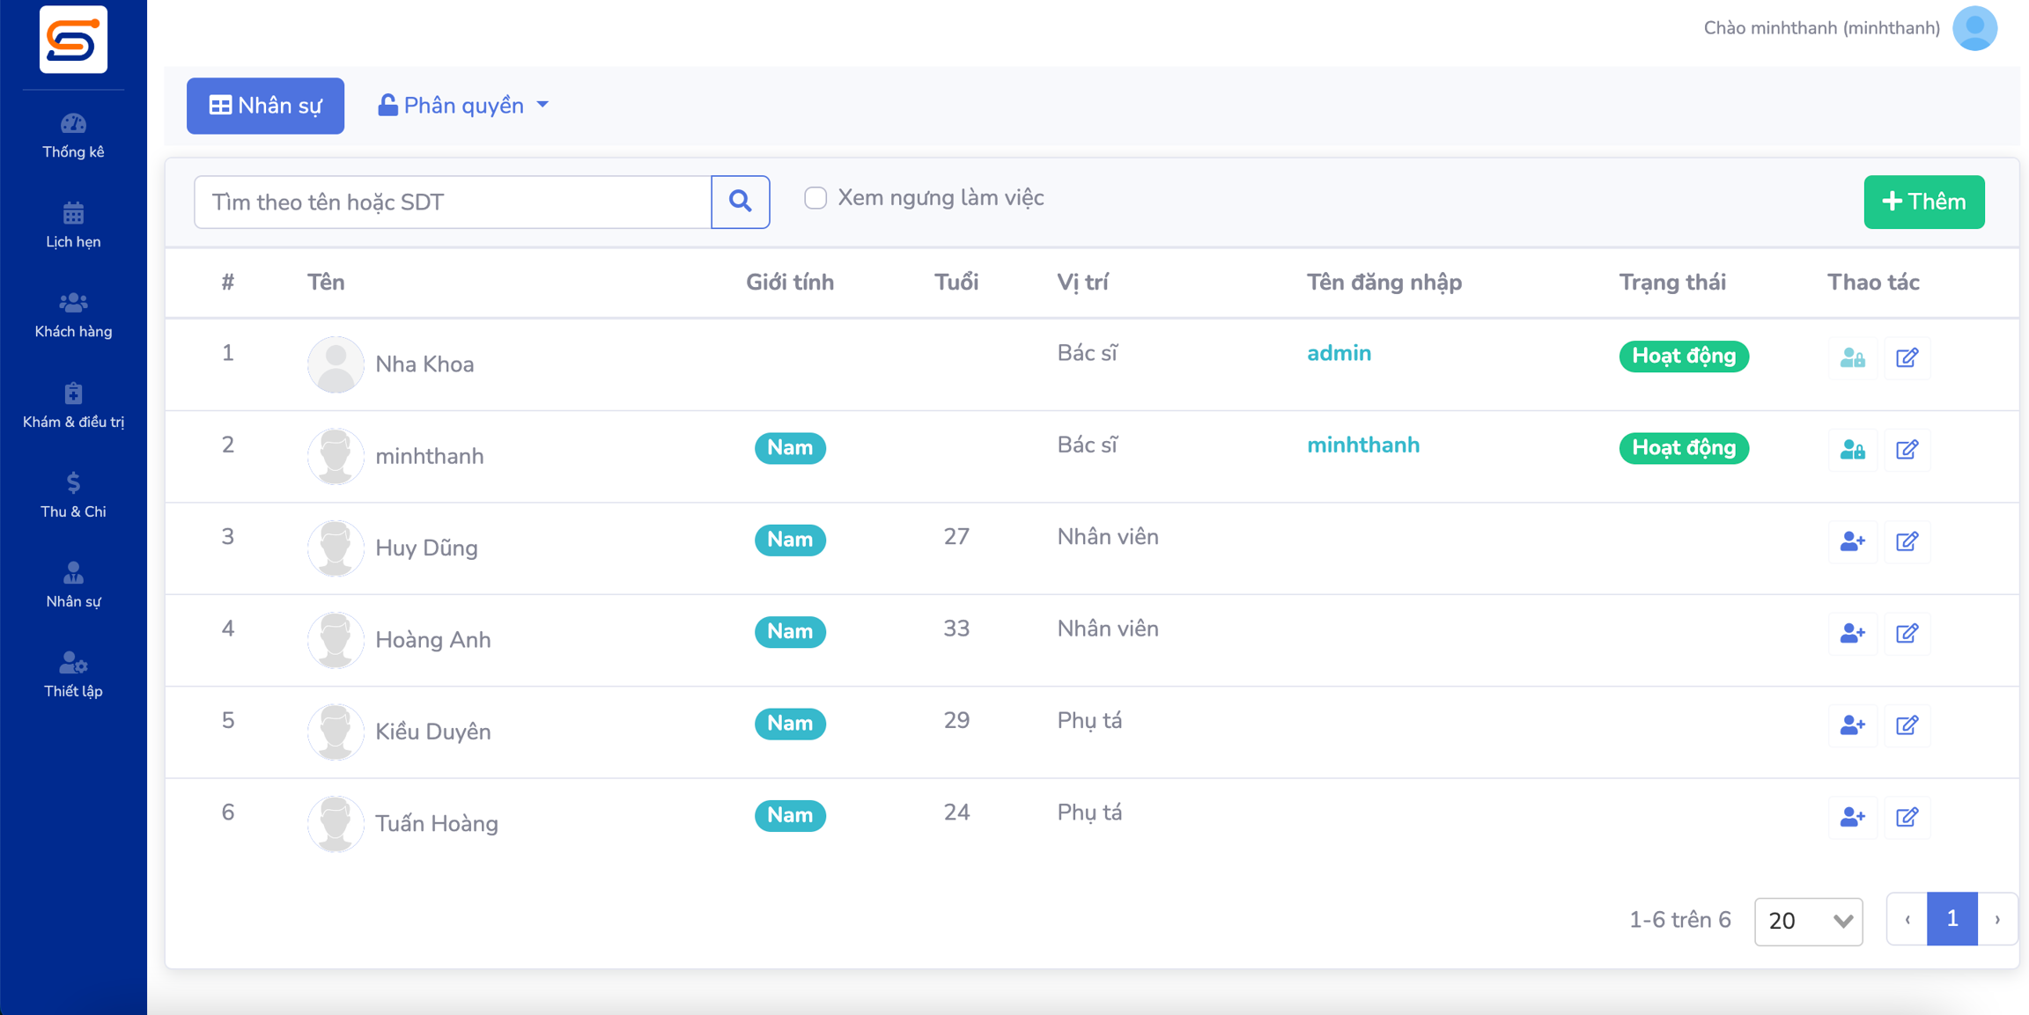Screen dimensions: 2029x1015
Task: Open Nhân sự in the sidebar
Action: click(73, 585)
